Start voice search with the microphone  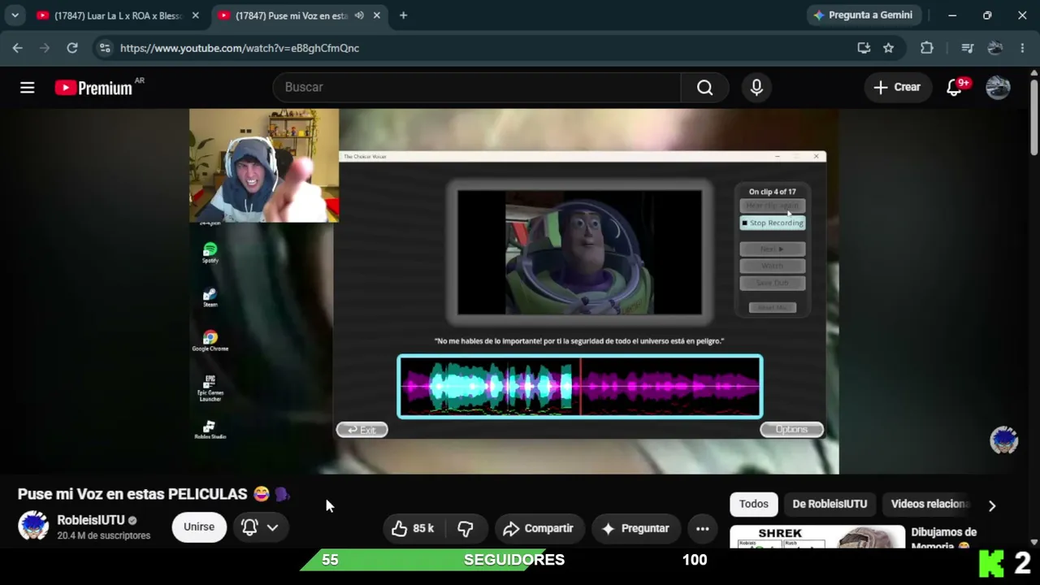[x=756, y=88]
